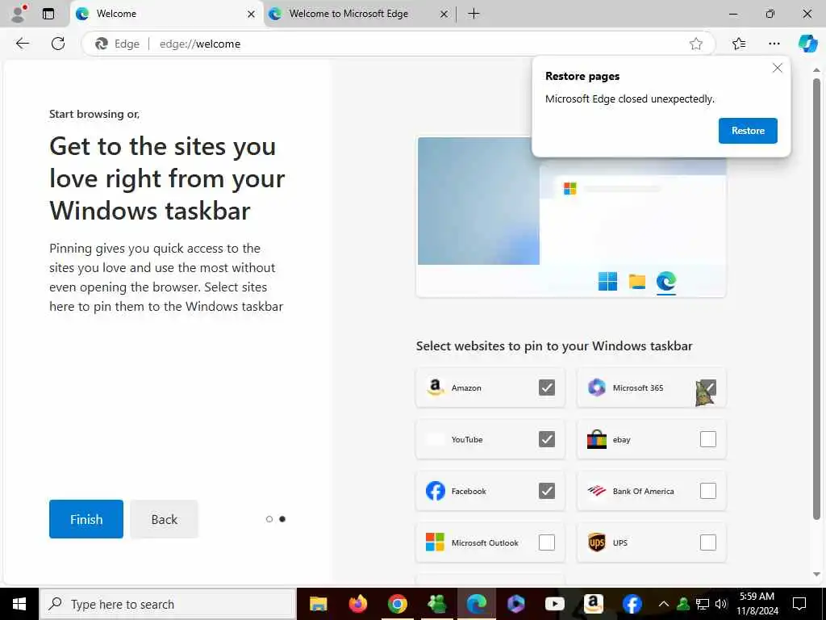This screenshot has height=620, width=826.
Task: Click the taskbar preview illustration
Action: coord(571,216)
